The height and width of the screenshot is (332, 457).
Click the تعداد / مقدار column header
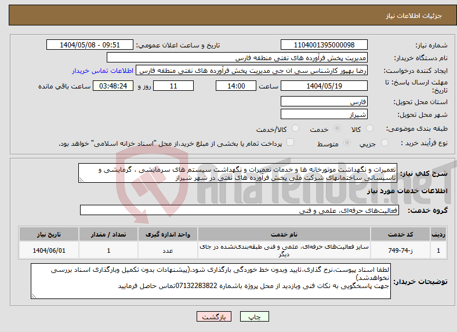[x=108, y=234]
